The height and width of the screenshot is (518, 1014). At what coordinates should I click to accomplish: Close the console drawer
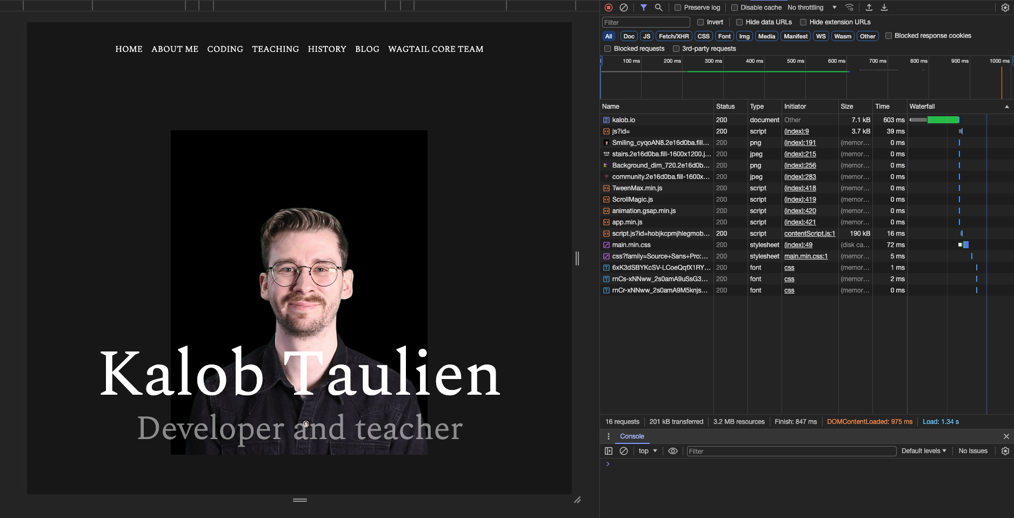pos(1006,436)
